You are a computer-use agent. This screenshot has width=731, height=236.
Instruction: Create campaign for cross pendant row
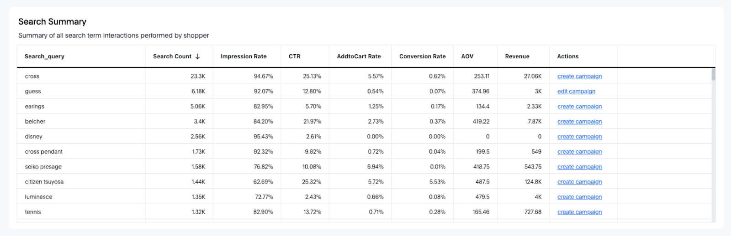579,152
